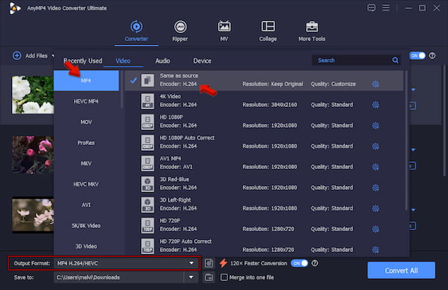This screenshot has height=290, width=448.
Task: Select AVI in format list
Action: pyautogui.click(x=86, y=205)
